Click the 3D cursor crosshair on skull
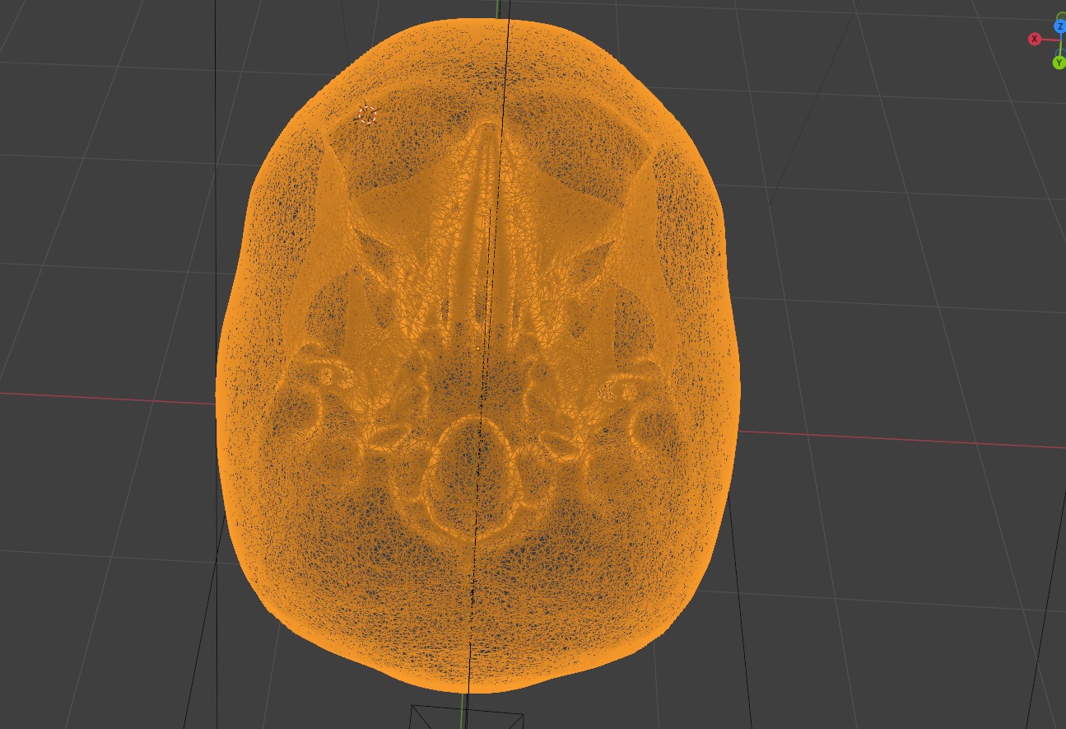The height and width of the screenshot is (729, 1066). pos(367,115)
